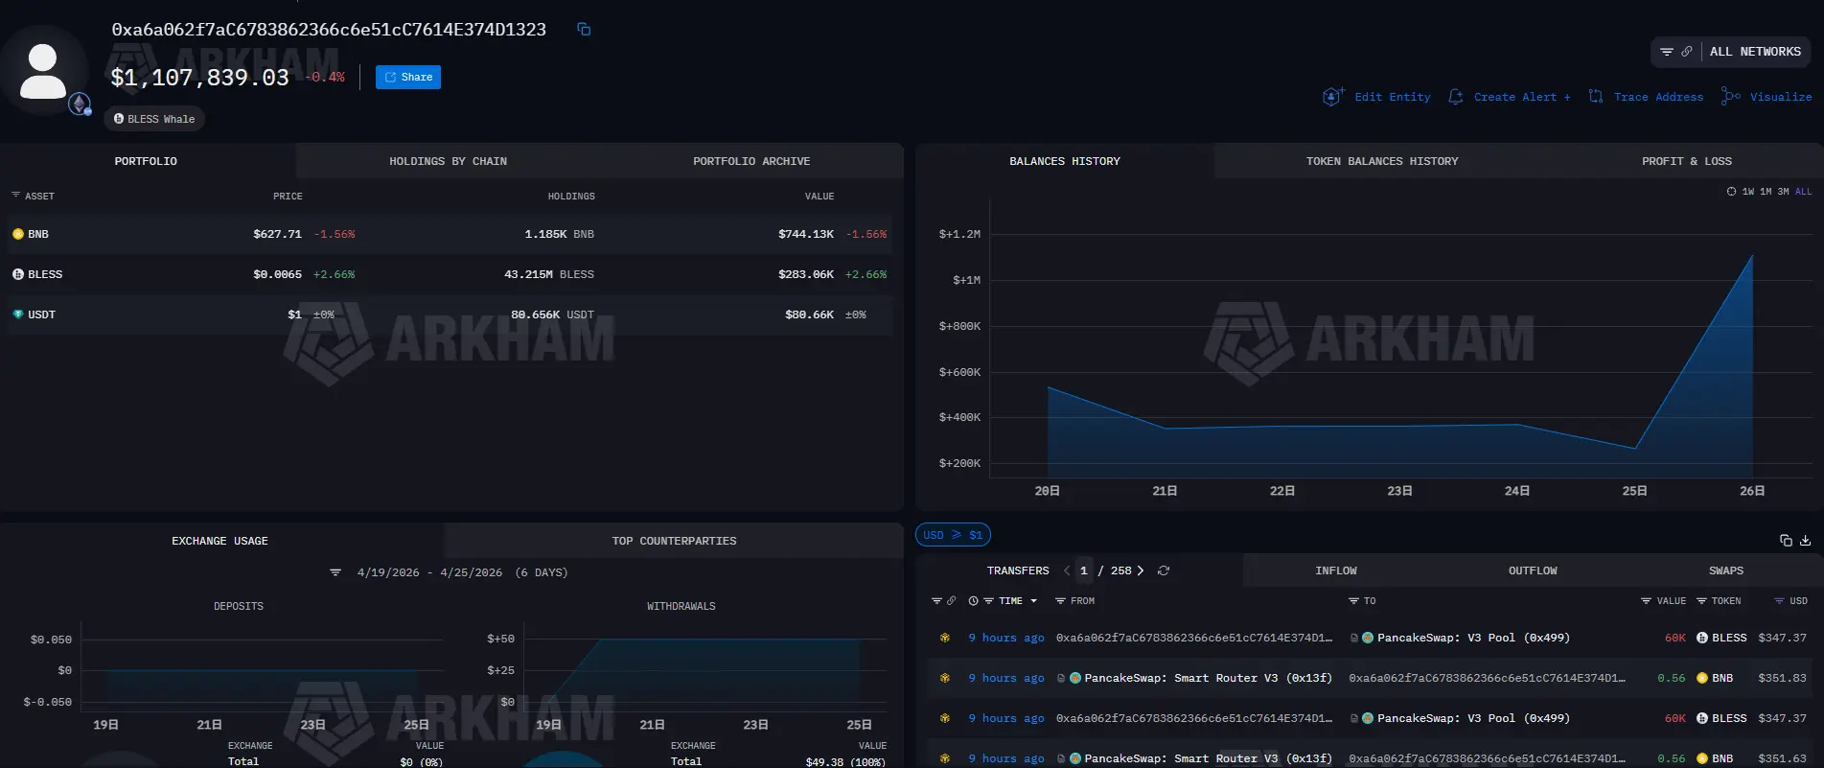Open the All Networks selector
The width and height of the screenshot is (1824, 768).
(1731, 52)
